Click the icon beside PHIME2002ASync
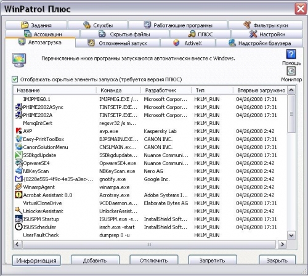This screenshot has height=276, width=308. click(x=18, y=107)
